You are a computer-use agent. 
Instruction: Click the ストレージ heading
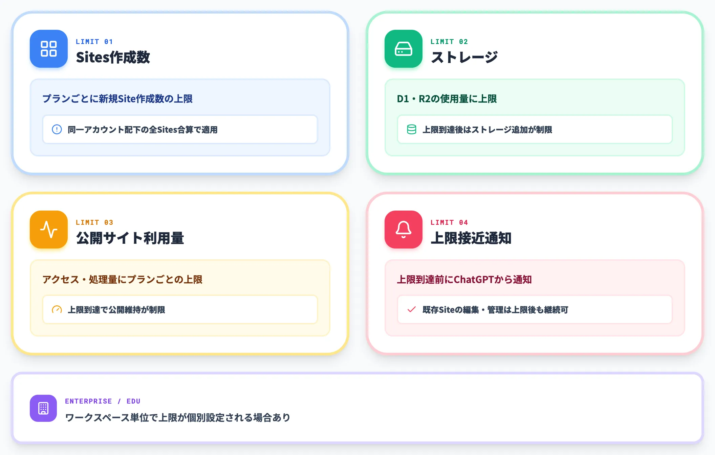tap(464, 57)
